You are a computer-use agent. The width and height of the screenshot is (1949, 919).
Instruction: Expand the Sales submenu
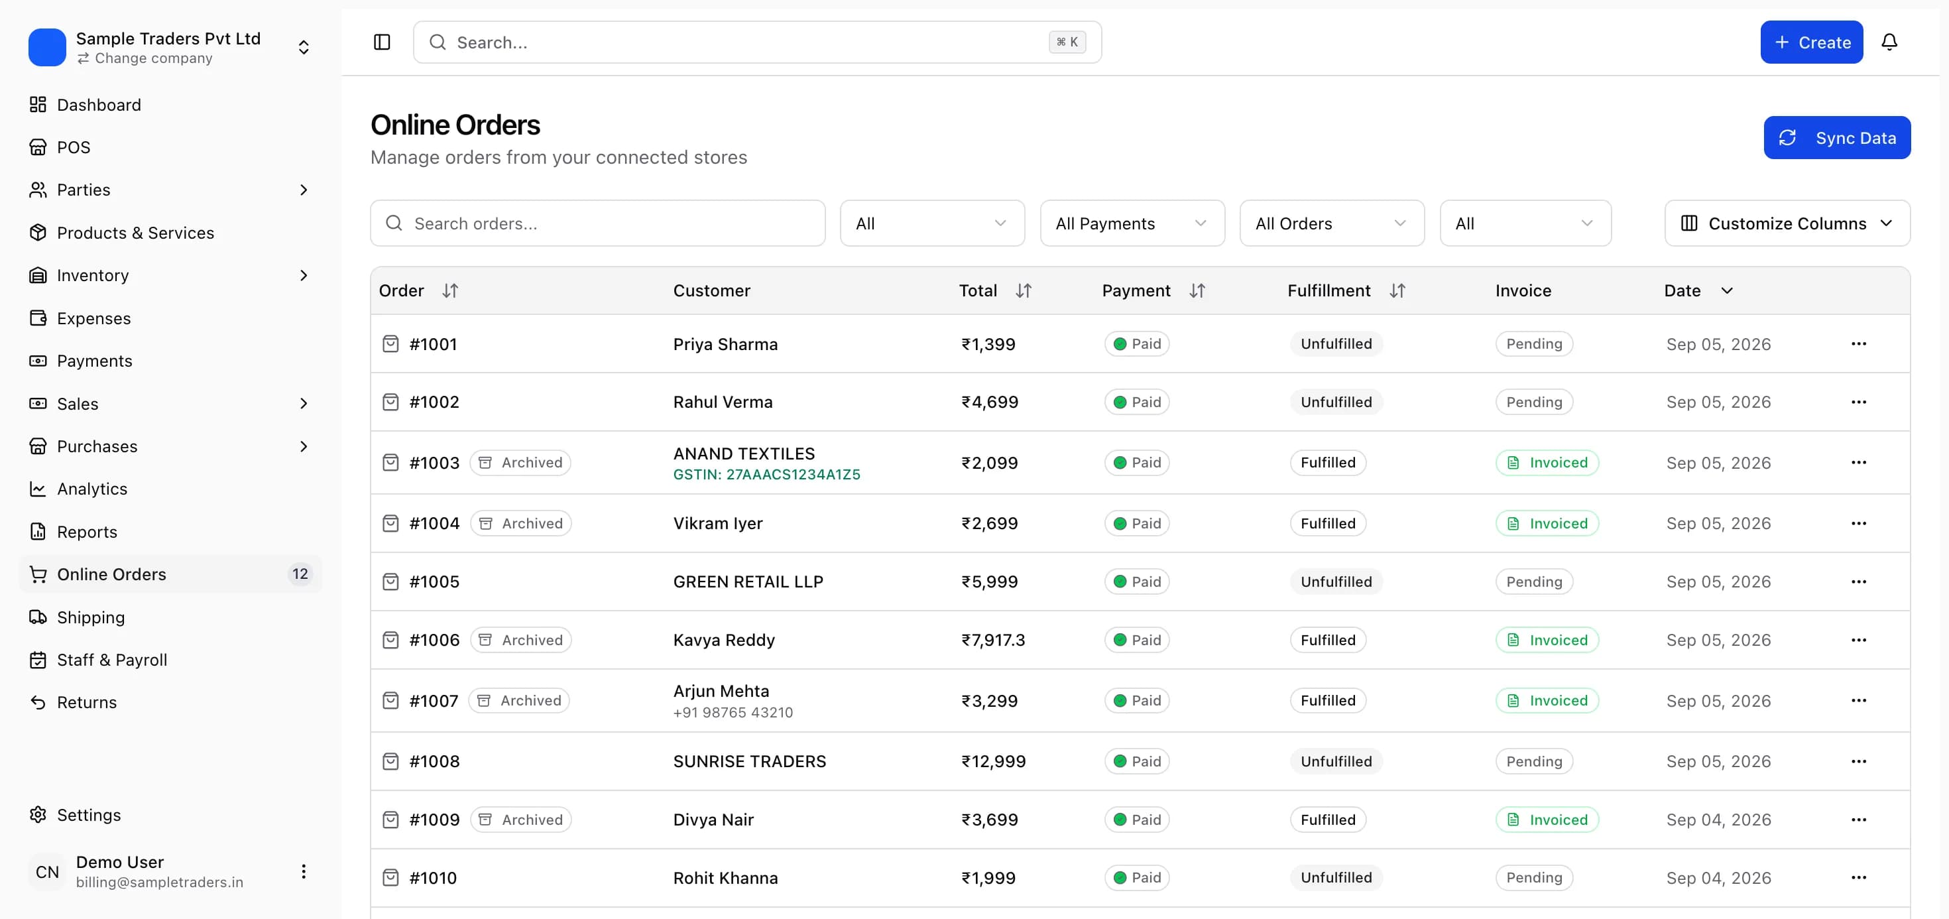tap(304, 404)
